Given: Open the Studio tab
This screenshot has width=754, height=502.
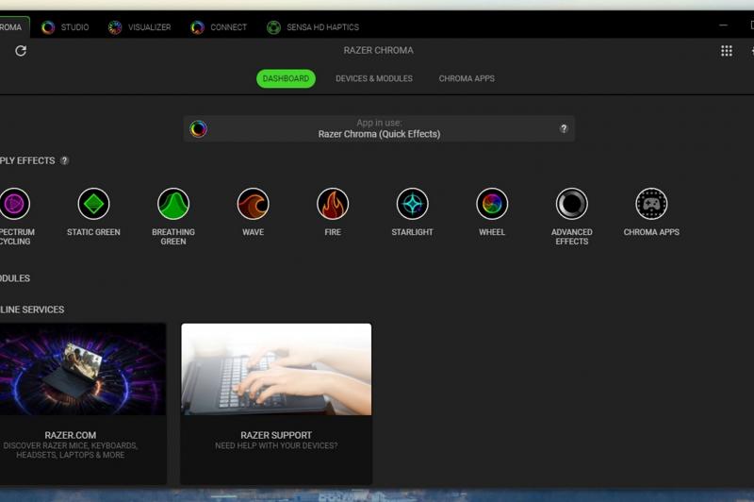Looking at the screenshot, I should pos(65,27).
